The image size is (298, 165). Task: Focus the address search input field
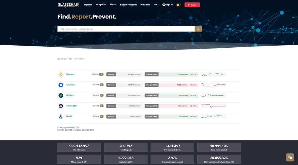pos(126,29)
